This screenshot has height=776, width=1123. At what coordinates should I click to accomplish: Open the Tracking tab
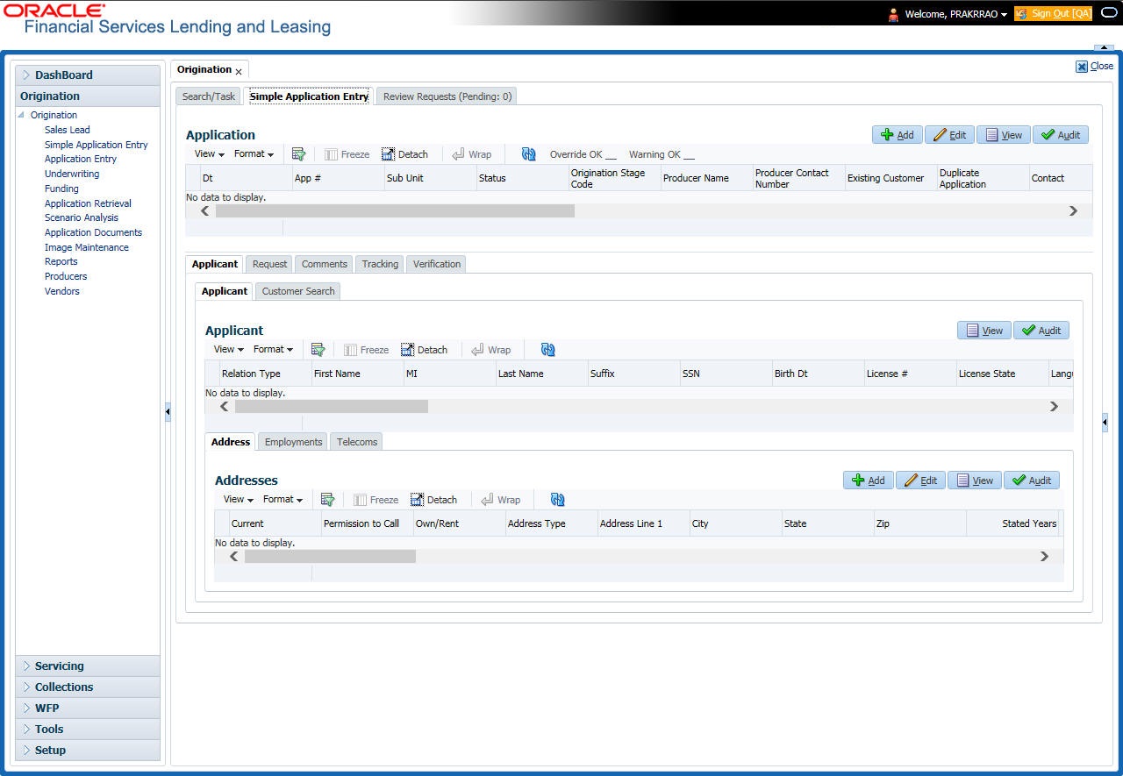click(x=380, y=264)
